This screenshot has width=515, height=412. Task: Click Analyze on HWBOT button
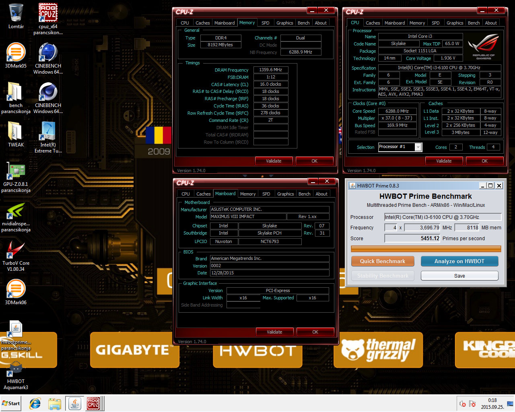(459, 261)
